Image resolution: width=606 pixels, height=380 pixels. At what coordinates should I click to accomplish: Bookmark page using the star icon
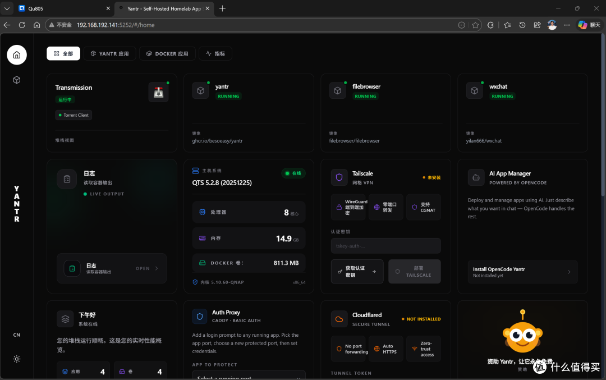coord(475,25)
